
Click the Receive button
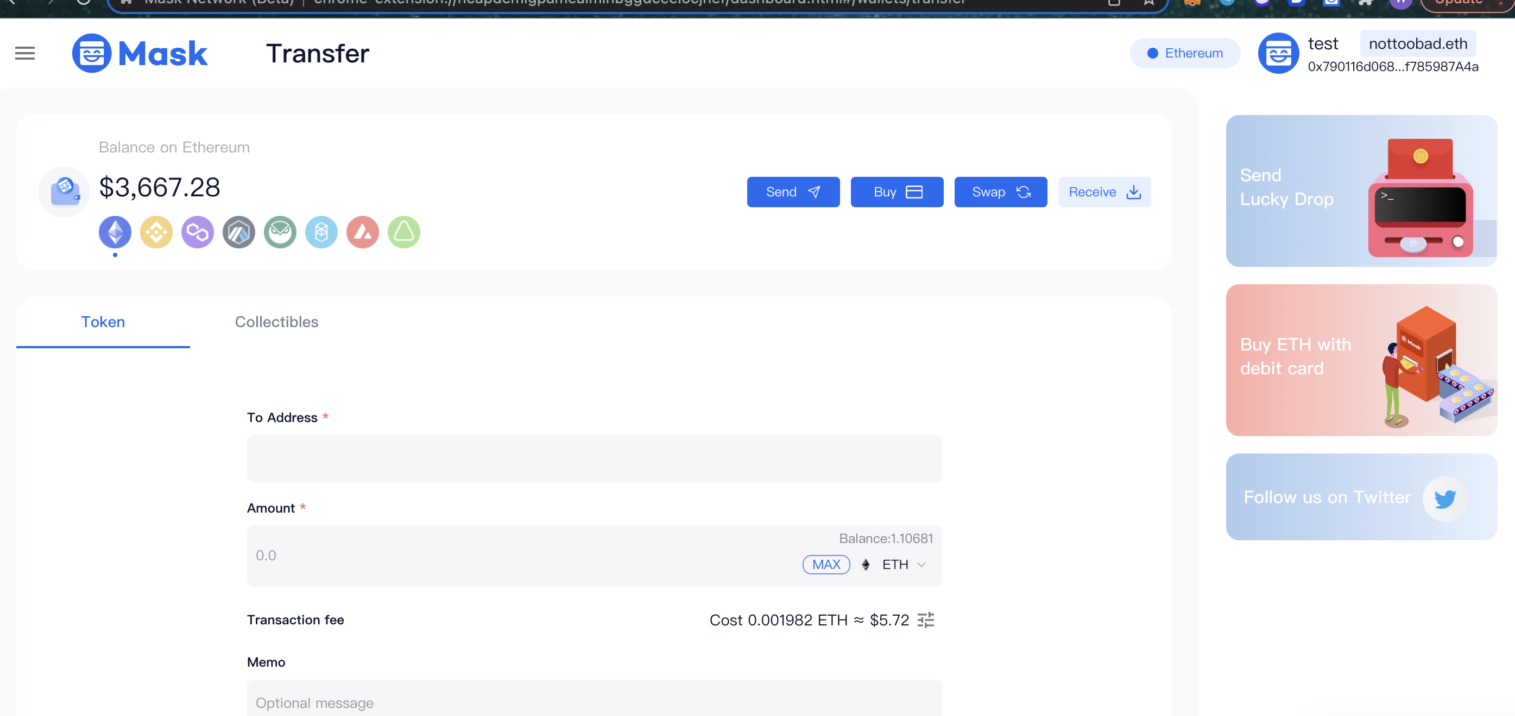[1104, 192]
